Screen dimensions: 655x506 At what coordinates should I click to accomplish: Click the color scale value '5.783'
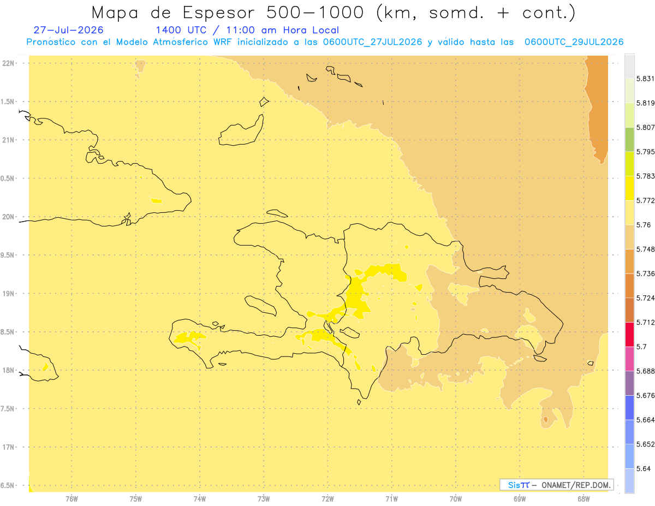pyautogui.click(x=645, y=176)
